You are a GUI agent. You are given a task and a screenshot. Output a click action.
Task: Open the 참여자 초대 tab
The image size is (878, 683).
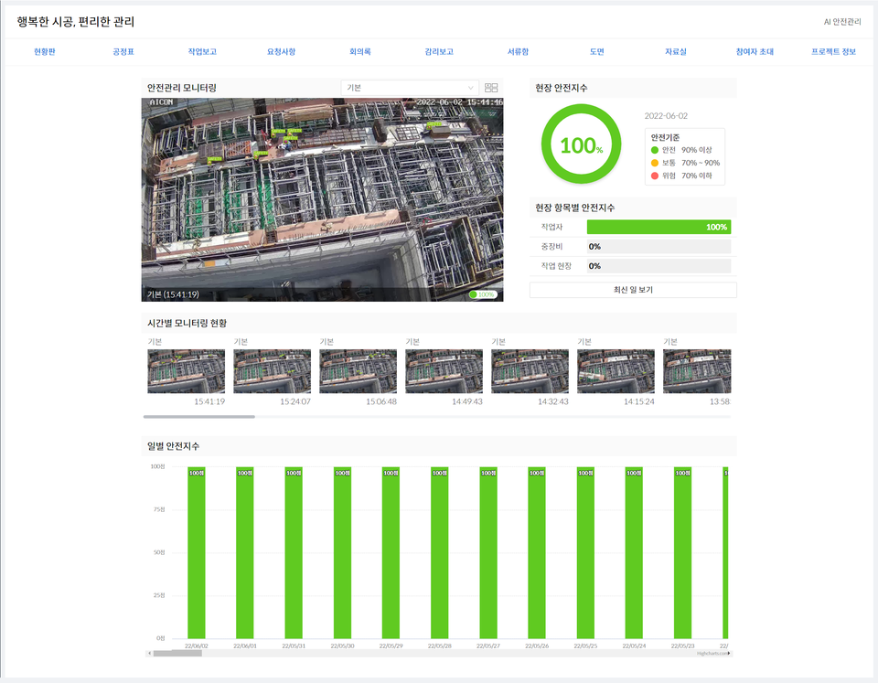(755, 51)
